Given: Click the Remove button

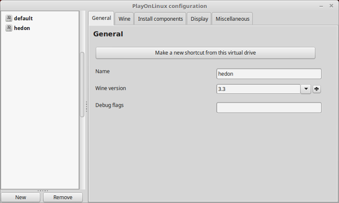Looking at the screenshot, I should coord(62,197).
